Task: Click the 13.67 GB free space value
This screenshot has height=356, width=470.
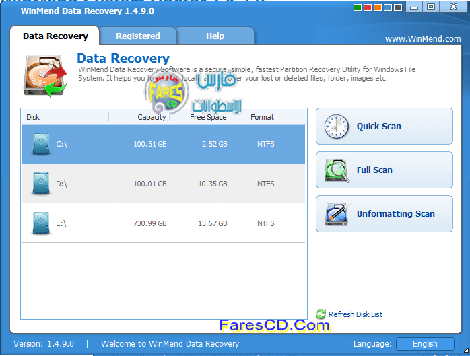Action: [x=213, y=223]
